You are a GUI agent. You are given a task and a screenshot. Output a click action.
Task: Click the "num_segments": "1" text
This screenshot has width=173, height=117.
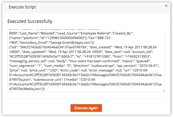[x=25, y=66]
